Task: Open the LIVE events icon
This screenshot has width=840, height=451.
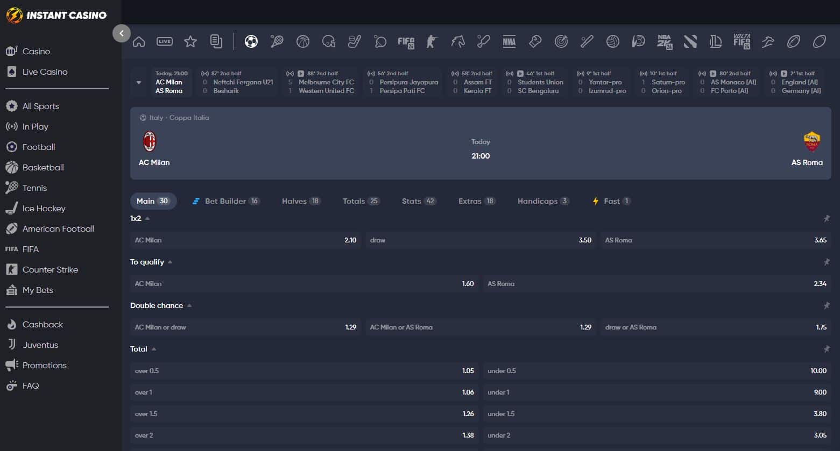Action: pos(165,41)
